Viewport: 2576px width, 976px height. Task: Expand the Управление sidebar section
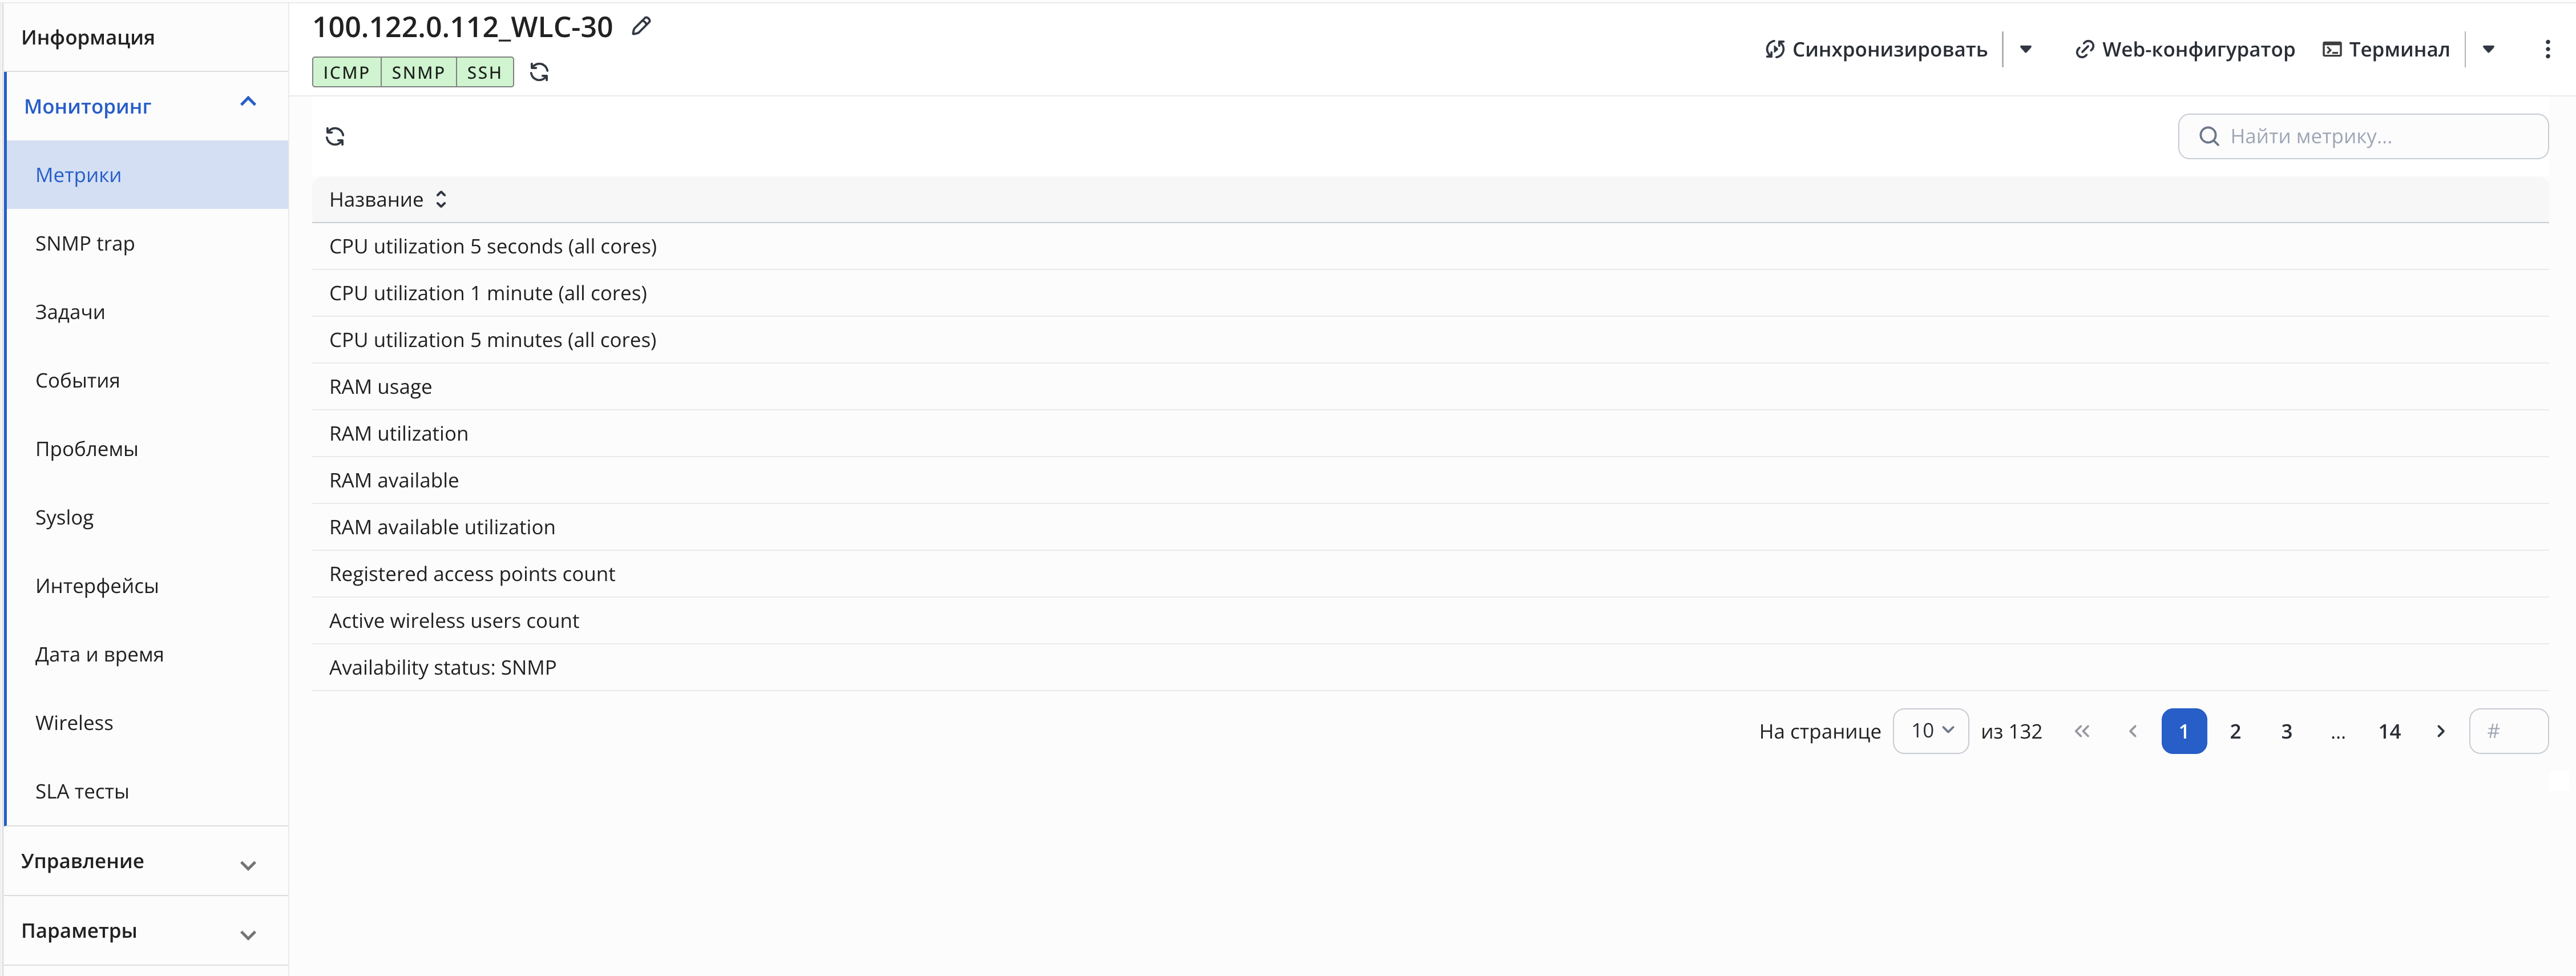248,865
